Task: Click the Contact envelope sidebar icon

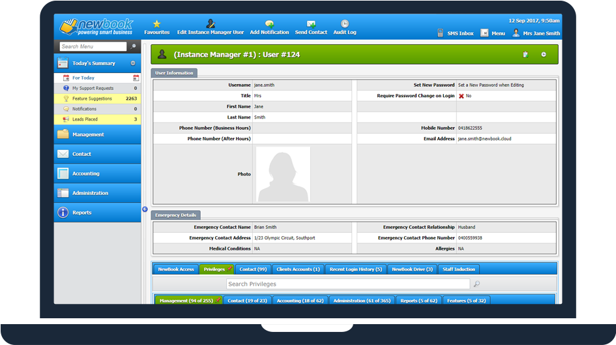Action: click(x=63, y=154)
